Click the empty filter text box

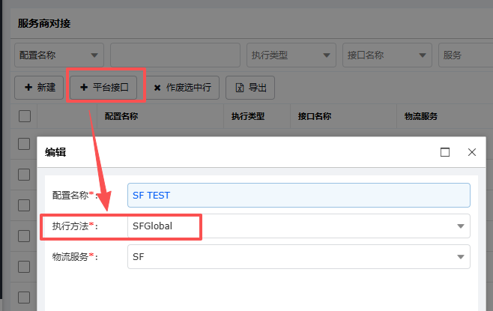tap(175, 55)
